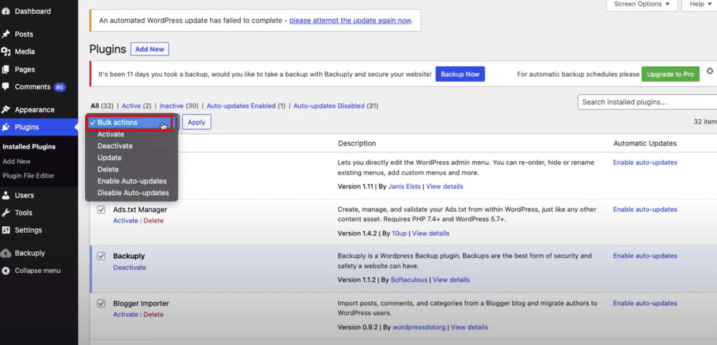Delete the Ads.txt Manager plugin

tap(153, 221)
